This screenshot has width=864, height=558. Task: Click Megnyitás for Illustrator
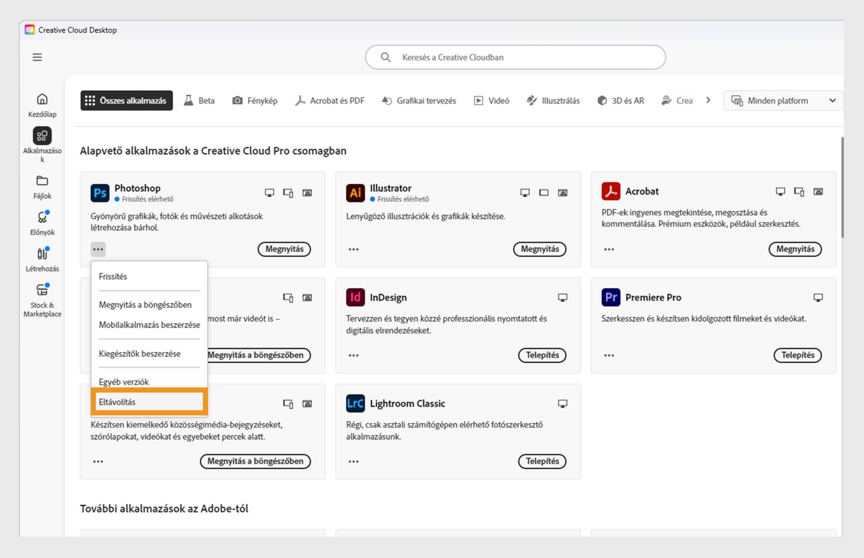coord(540,249)
